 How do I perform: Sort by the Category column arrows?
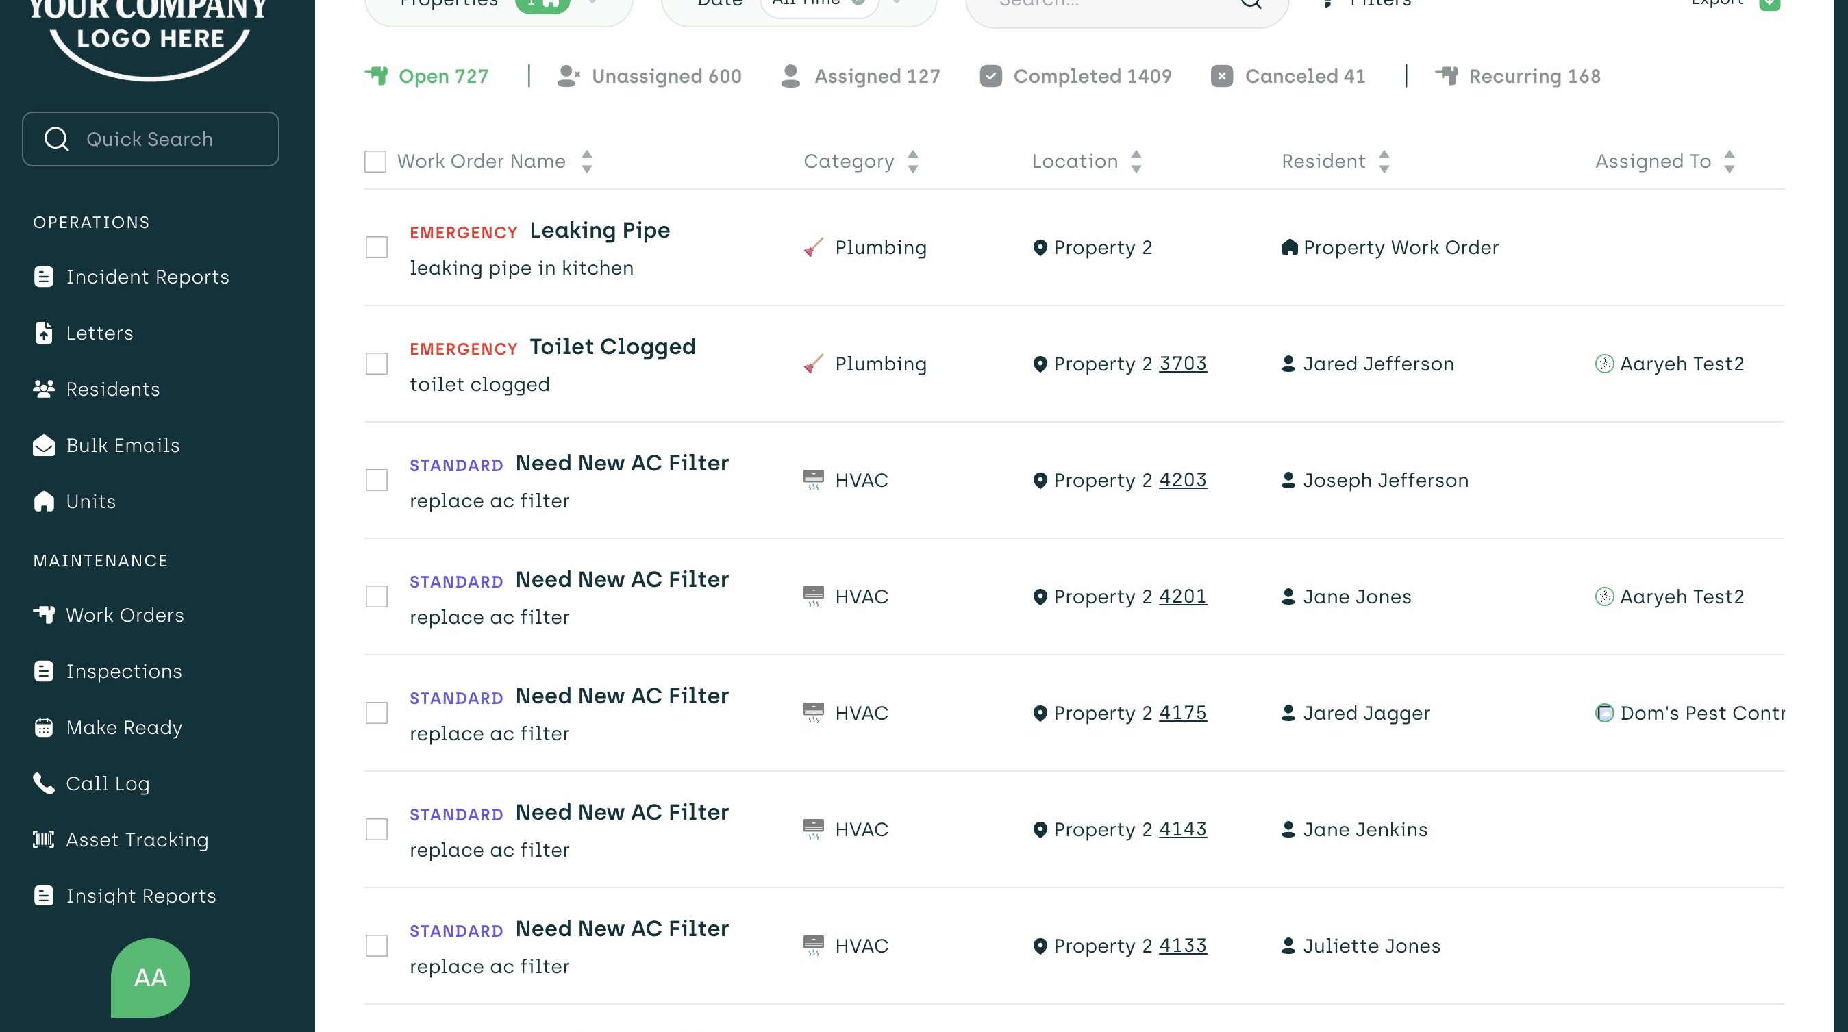click(912, 162)
